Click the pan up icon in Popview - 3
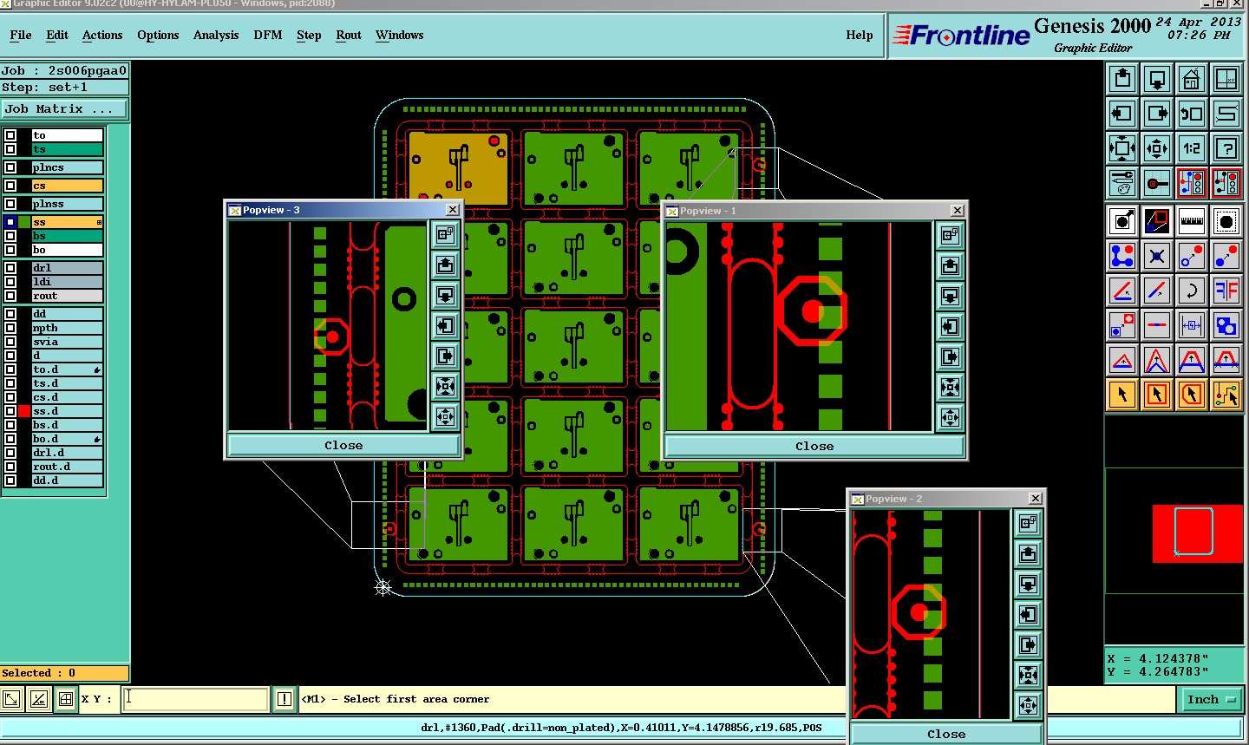 coord(446,265)
